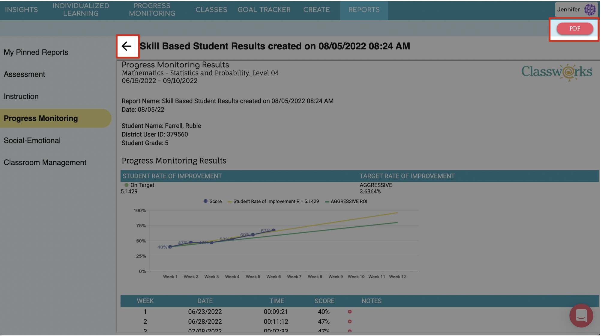Click red notes icon for week 1
The image size is (601, 336).
point(350,312)
